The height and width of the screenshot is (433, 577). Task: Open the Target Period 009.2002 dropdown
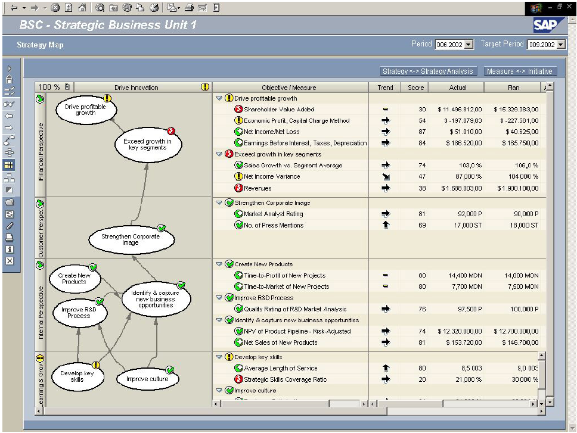pyautogui.click(x=560, y=45)
